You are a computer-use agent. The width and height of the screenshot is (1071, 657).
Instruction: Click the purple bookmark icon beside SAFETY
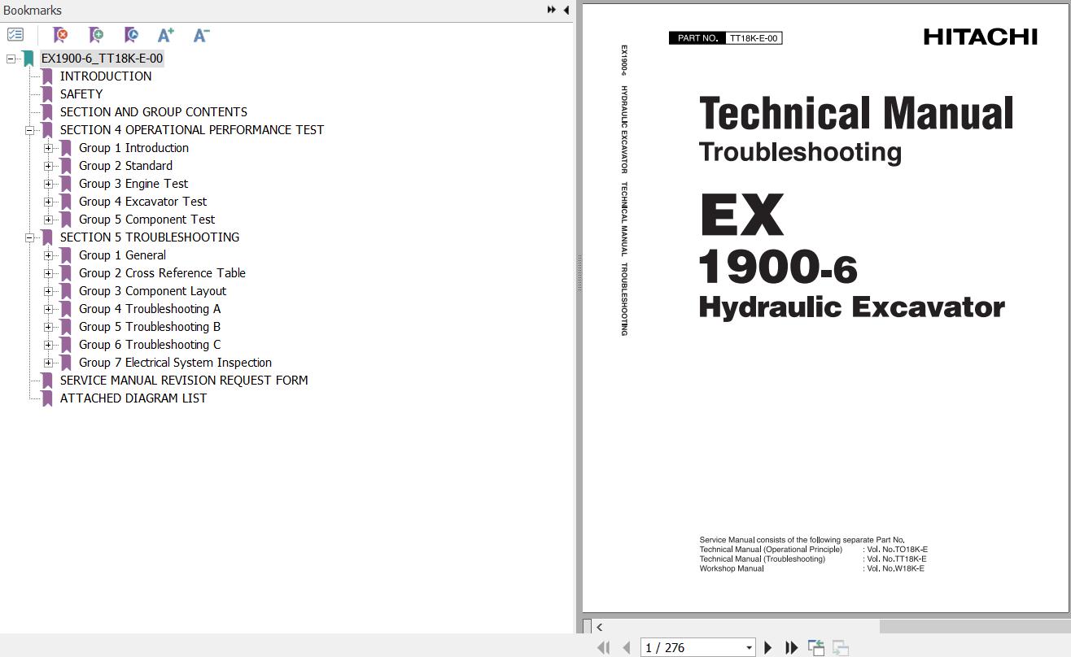coord(47,94)
